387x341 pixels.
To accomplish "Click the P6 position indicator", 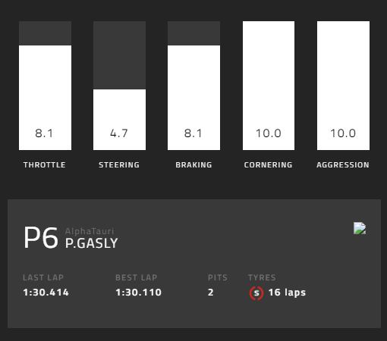I will (x=41, y=238).
